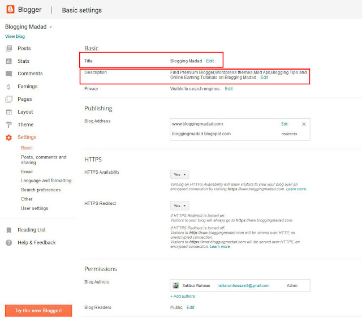Click the Visible to search engines text

click(195, 88)
